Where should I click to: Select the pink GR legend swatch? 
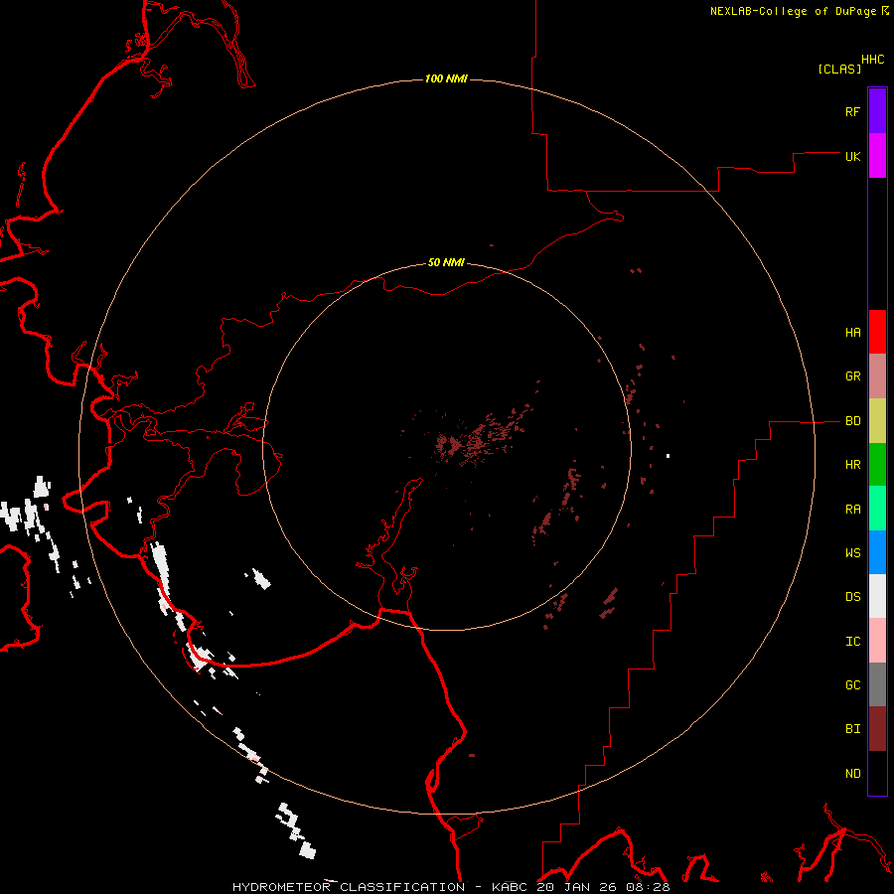[x=877, y=376]
